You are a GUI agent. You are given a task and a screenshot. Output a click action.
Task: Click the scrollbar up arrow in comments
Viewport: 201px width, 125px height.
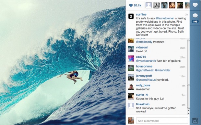pos(188,110)
